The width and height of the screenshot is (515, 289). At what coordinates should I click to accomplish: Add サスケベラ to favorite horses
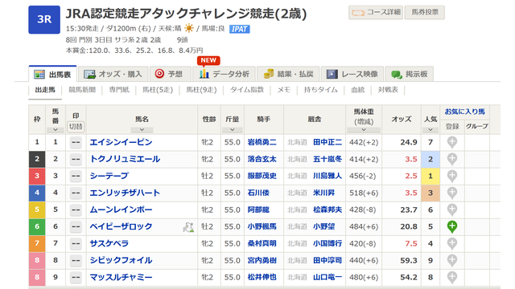(x=452, y=243)
